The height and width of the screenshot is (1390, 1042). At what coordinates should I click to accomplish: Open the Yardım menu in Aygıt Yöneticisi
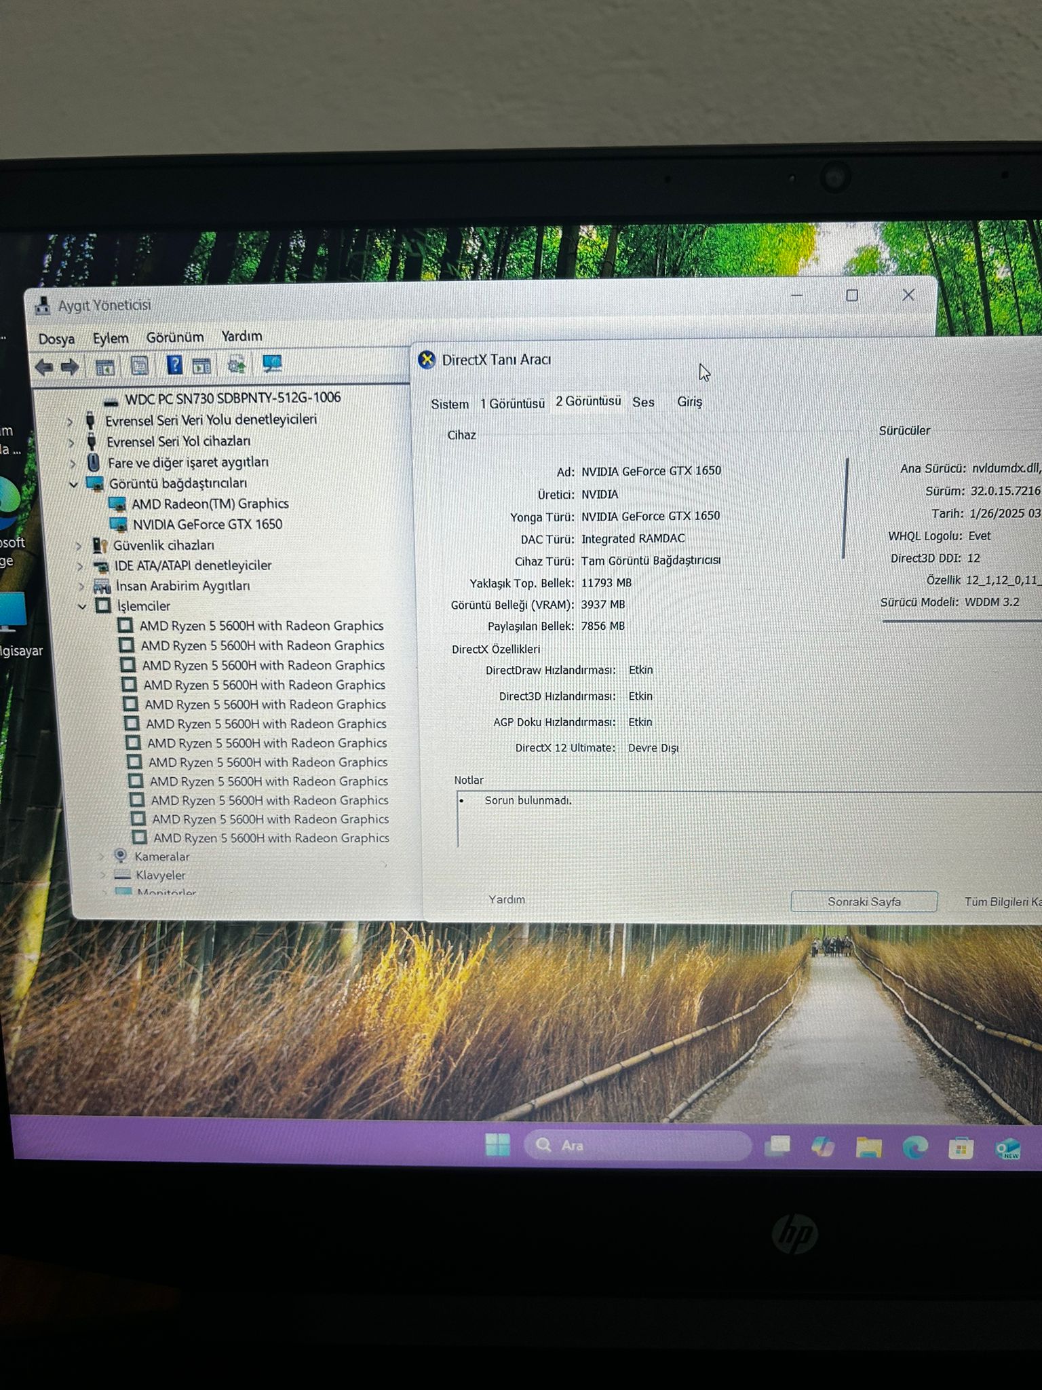242,336
